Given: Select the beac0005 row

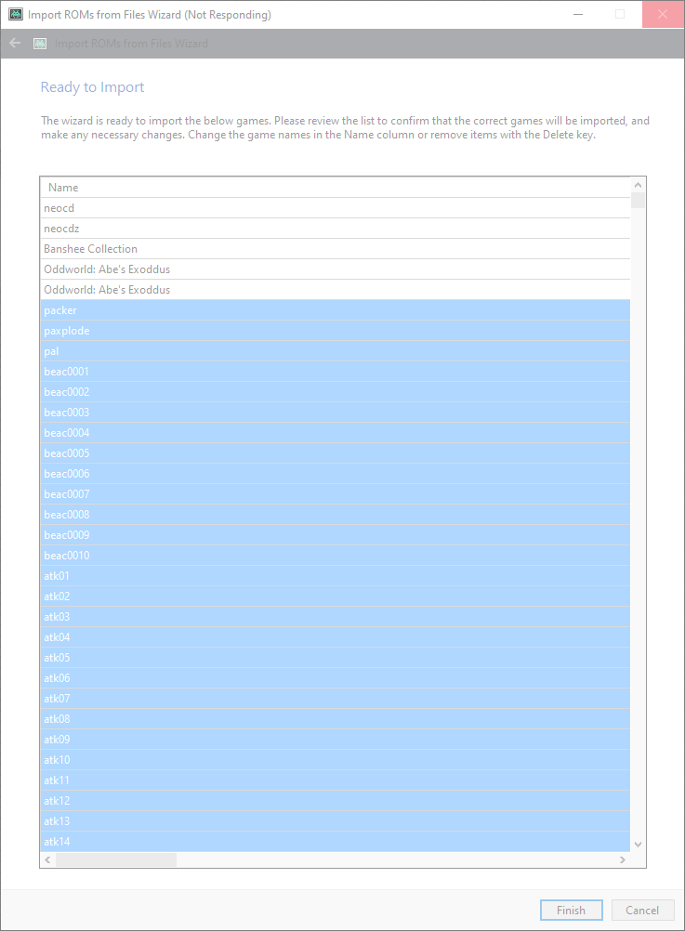Looking at the screenshot, I should click(336, 453).
